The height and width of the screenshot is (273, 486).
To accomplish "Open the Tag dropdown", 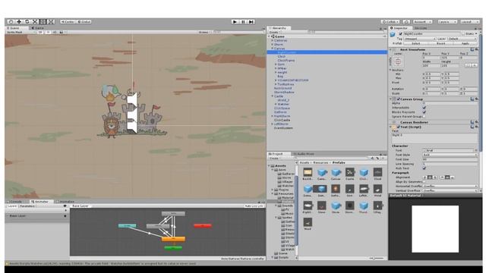I will [420, 39].
